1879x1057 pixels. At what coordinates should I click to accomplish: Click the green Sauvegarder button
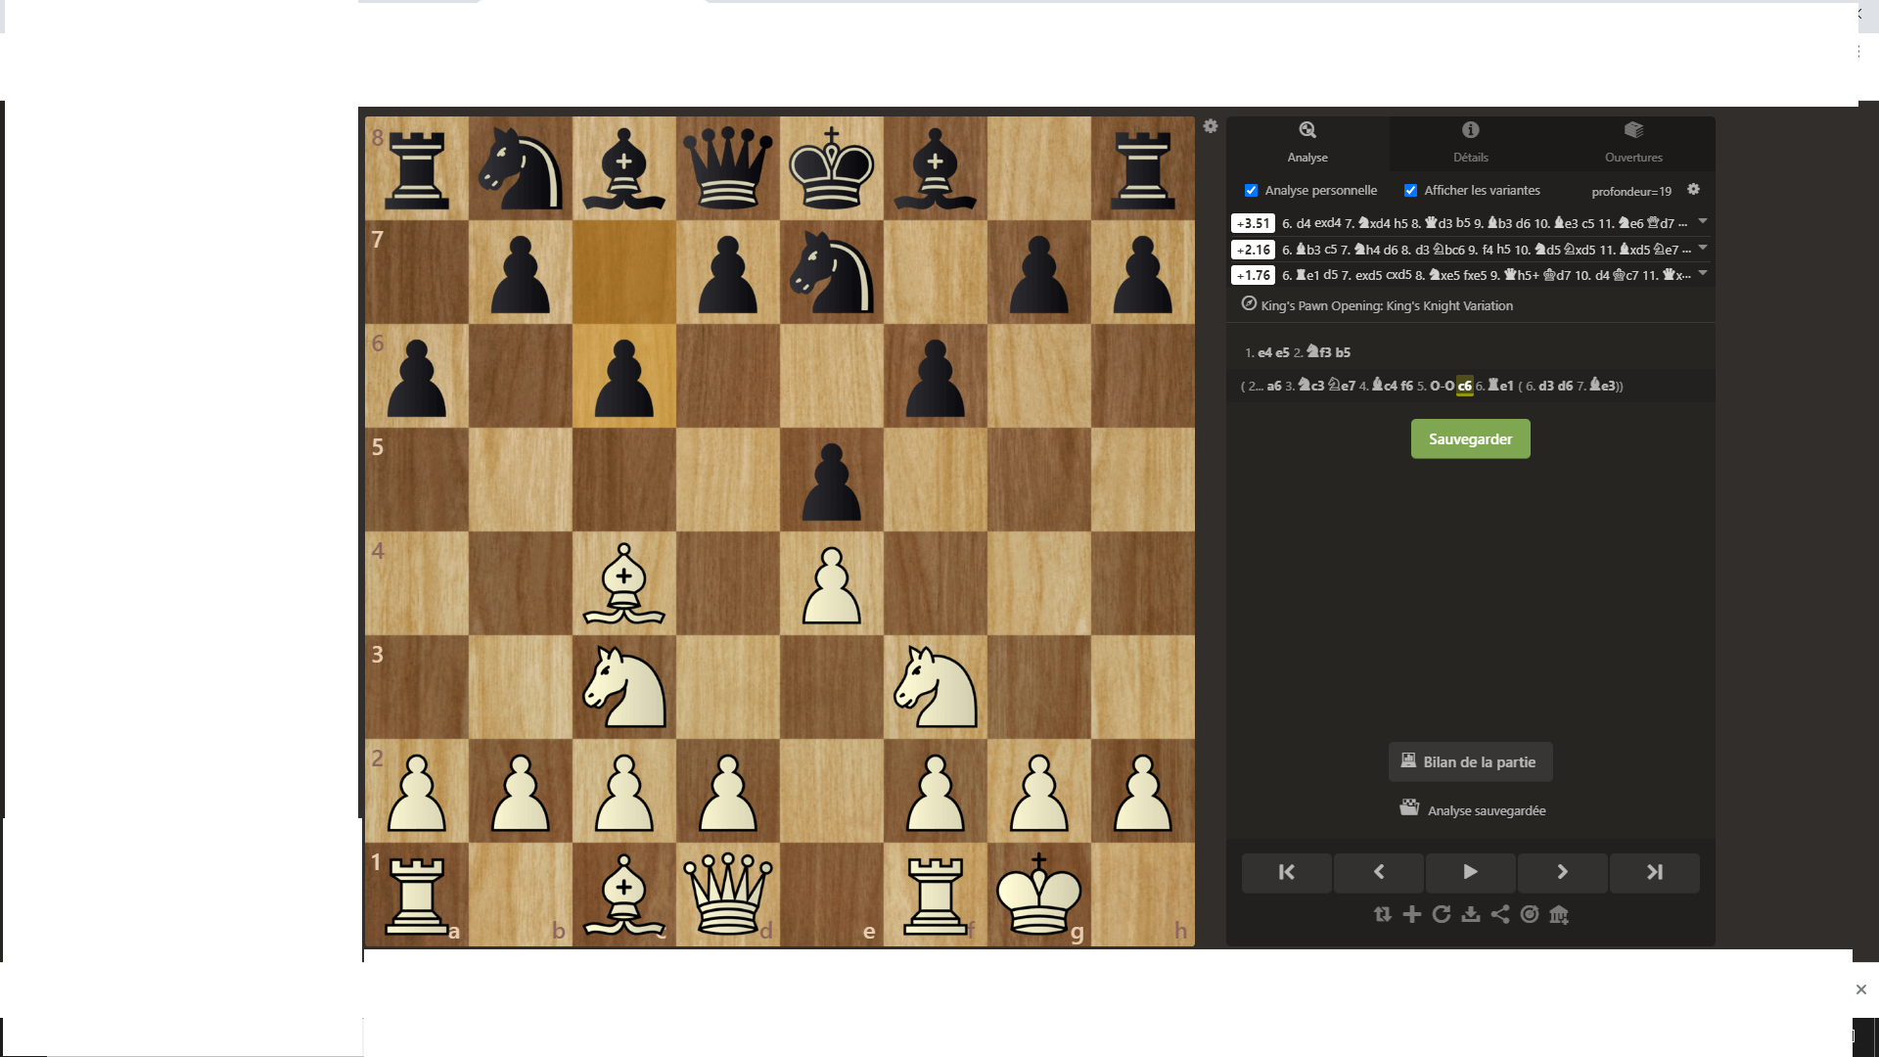1470,439
